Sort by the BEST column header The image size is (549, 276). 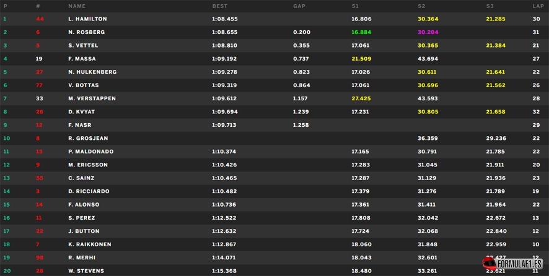pyautogui.click(x=219, y=6)
